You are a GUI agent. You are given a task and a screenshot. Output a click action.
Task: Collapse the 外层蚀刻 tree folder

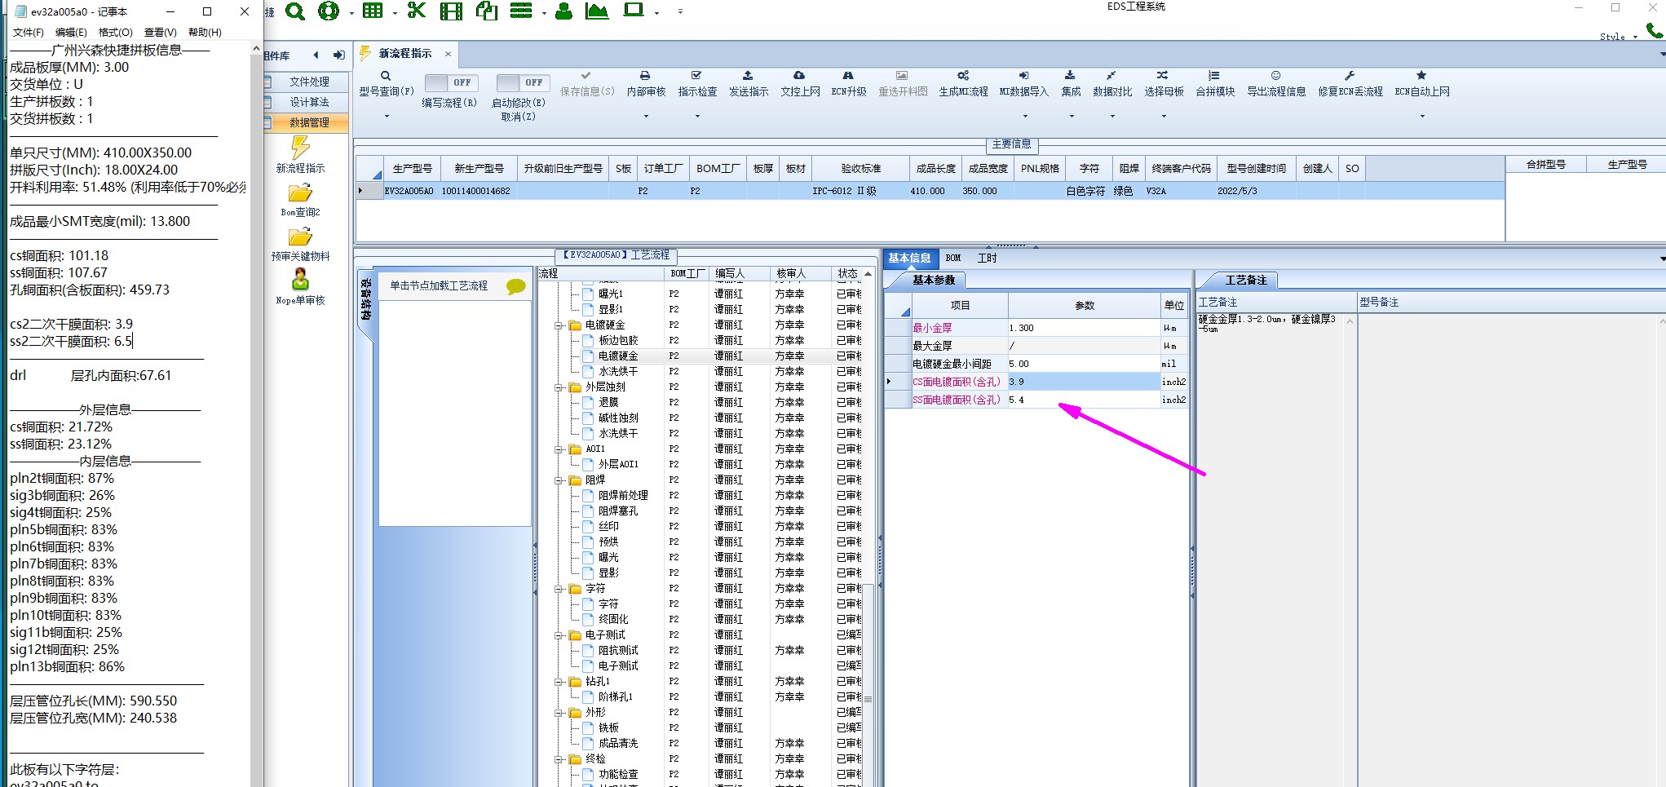(559, 387)
